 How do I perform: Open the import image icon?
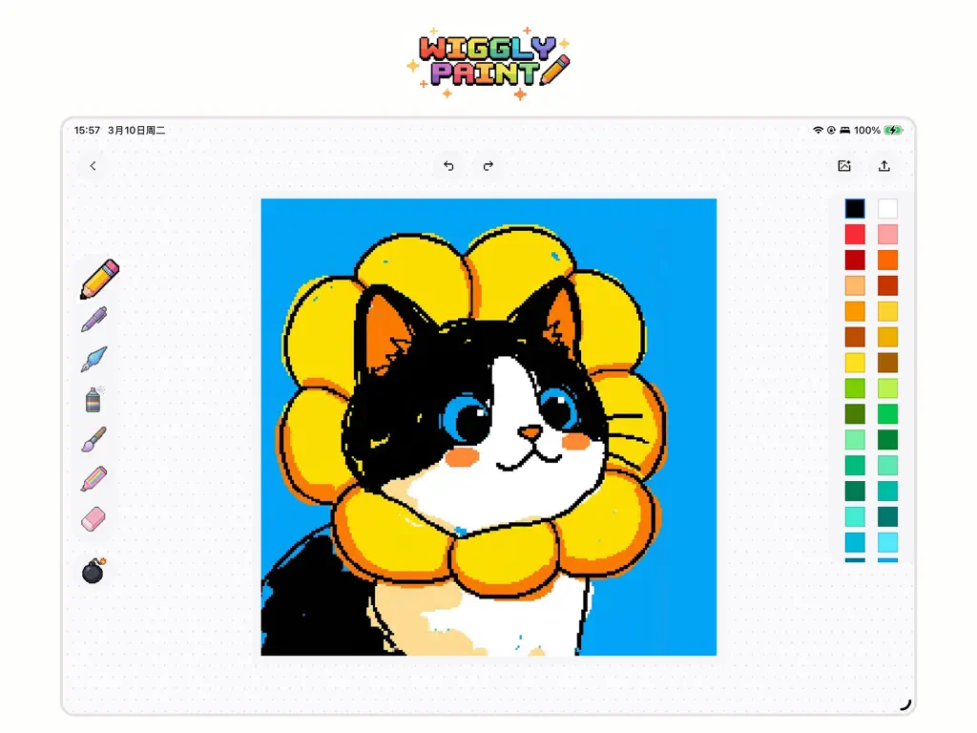[844, 165]
